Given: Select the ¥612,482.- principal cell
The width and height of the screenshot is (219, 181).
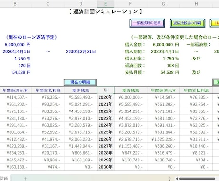Looking at the screenshot, I should pyautogui.click(x=16, y=139).
